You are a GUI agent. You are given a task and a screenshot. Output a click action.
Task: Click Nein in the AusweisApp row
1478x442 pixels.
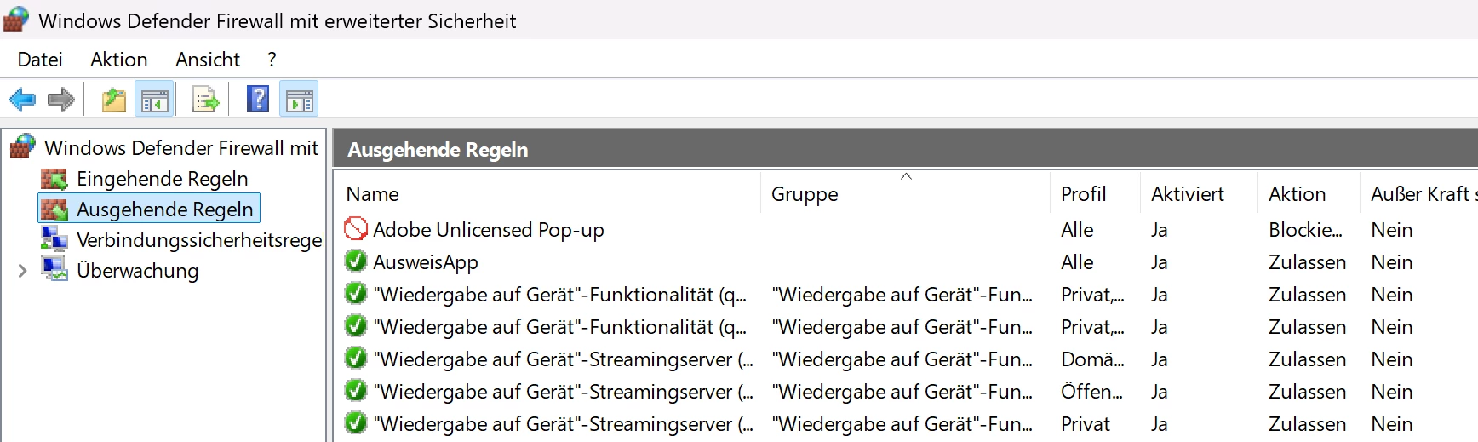pyautogui.click(x=1391, y=262)
